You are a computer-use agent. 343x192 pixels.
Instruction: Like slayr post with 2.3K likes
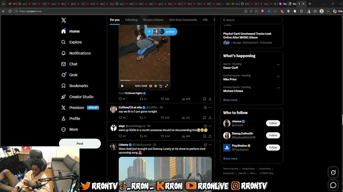pyautogui.click(x=165, y=136)
